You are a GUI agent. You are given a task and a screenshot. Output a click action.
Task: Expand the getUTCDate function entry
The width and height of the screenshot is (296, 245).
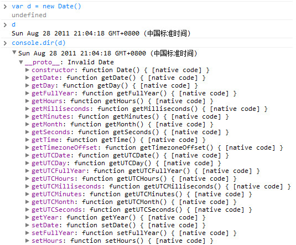tap(27, 155)
